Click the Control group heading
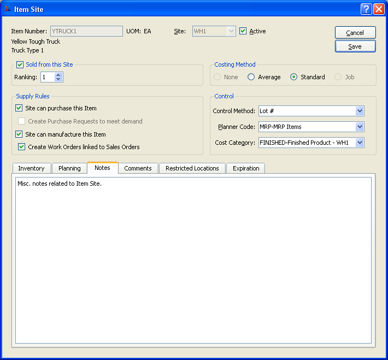Screen dimensions: 388x360 tap(224, 96)
